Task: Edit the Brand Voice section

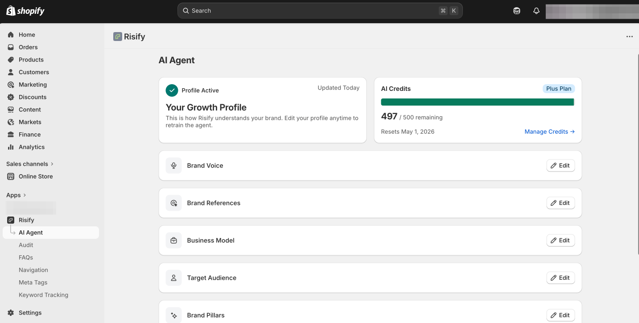Action: pos(561,166)
